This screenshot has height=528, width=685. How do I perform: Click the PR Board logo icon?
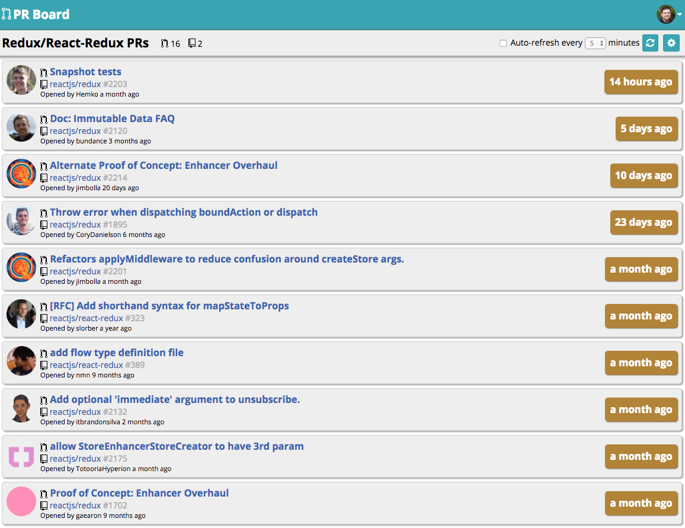tap(6, 14)
